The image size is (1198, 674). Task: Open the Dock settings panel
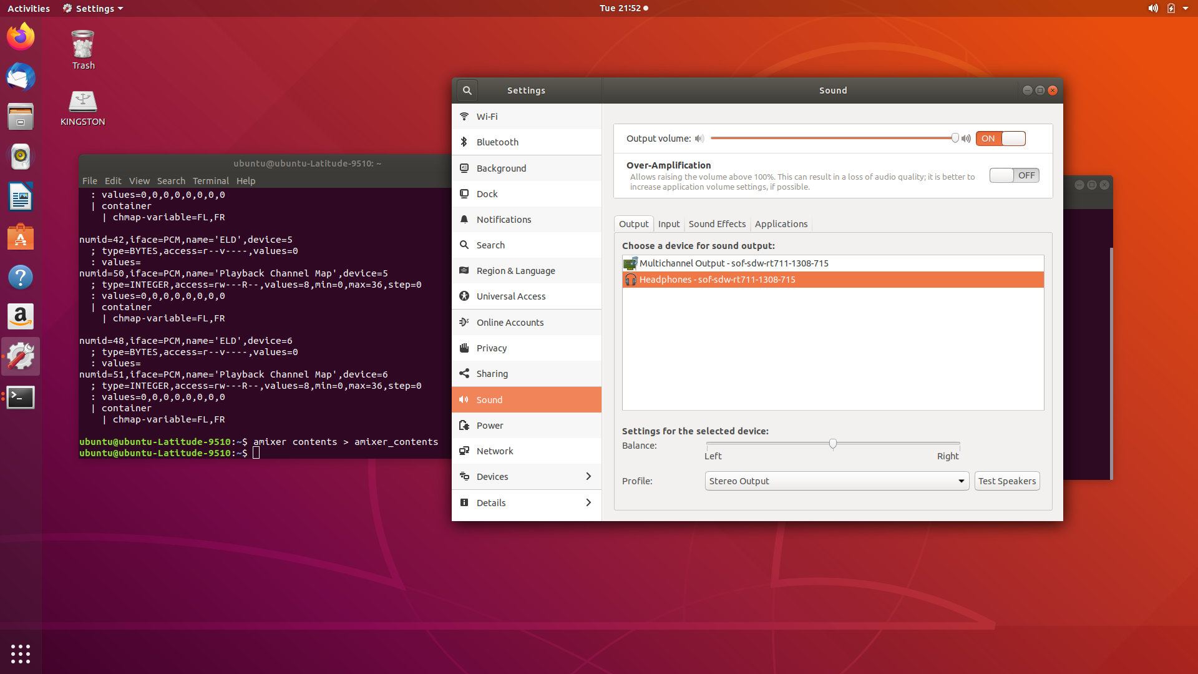(x=527, y=194)
